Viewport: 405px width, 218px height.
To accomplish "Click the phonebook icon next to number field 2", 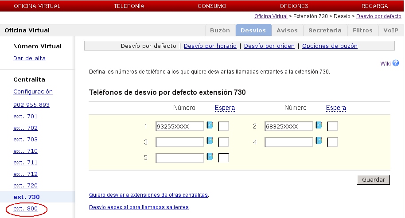I will 319,125.
